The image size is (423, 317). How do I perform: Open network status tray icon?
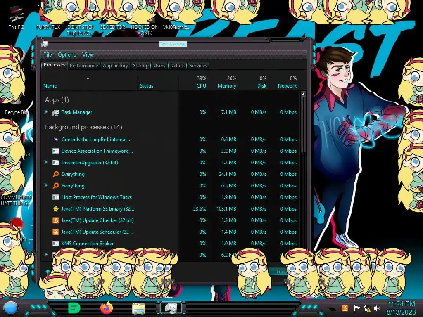[x=367, y=308]
